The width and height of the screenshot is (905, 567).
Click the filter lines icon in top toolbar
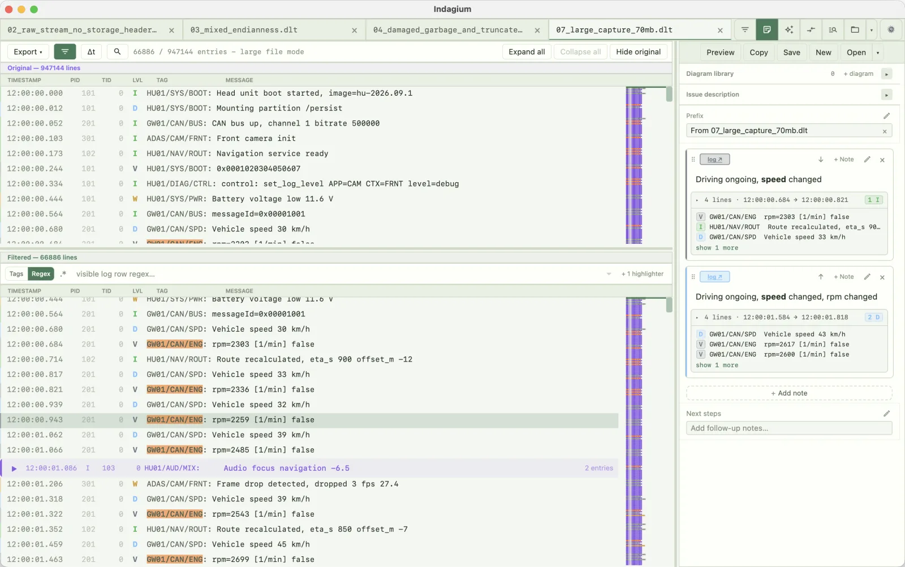tap(745, 29)
